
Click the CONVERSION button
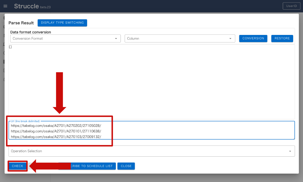click(x=253, y=38)
